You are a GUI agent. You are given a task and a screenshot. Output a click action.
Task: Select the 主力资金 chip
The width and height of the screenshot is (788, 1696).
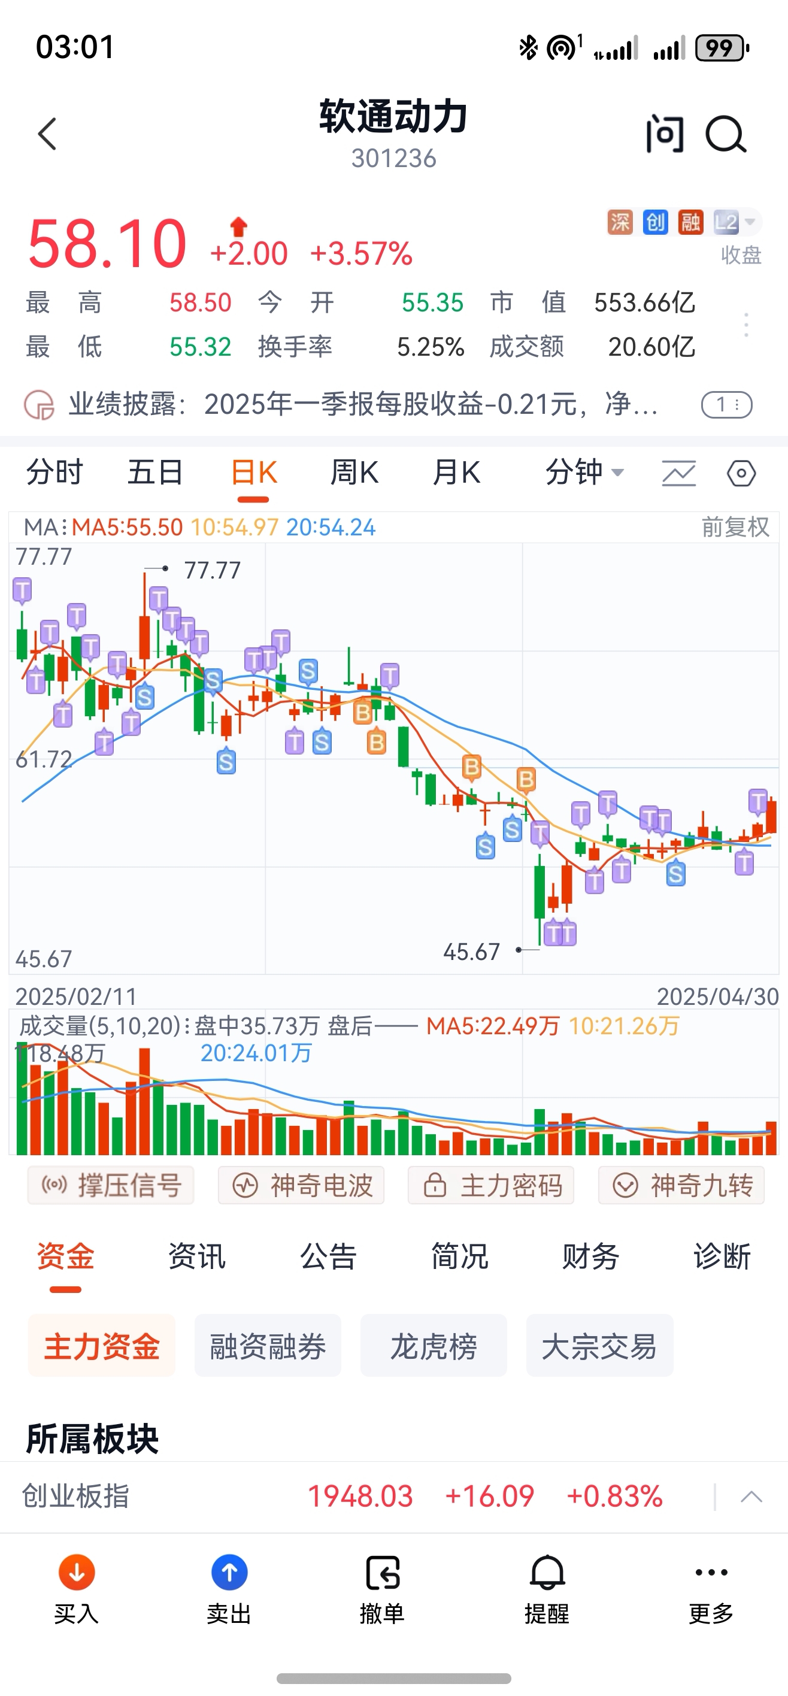point(101,1346)
